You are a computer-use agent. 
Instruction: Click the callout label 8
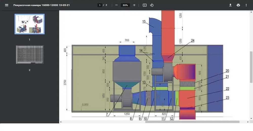[x=131, y=119]
